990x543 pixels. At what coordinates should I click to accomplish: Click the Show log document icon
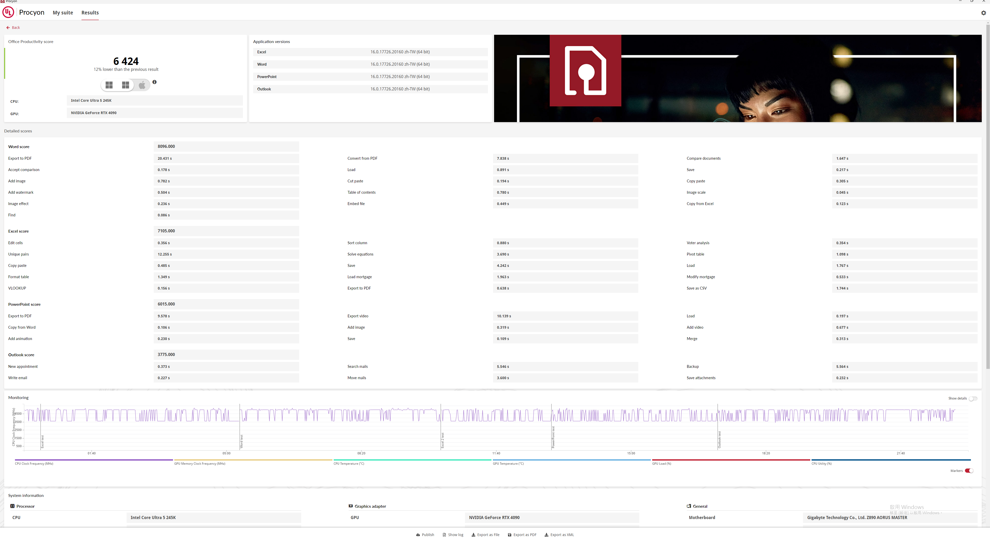(x=444, y=535)
